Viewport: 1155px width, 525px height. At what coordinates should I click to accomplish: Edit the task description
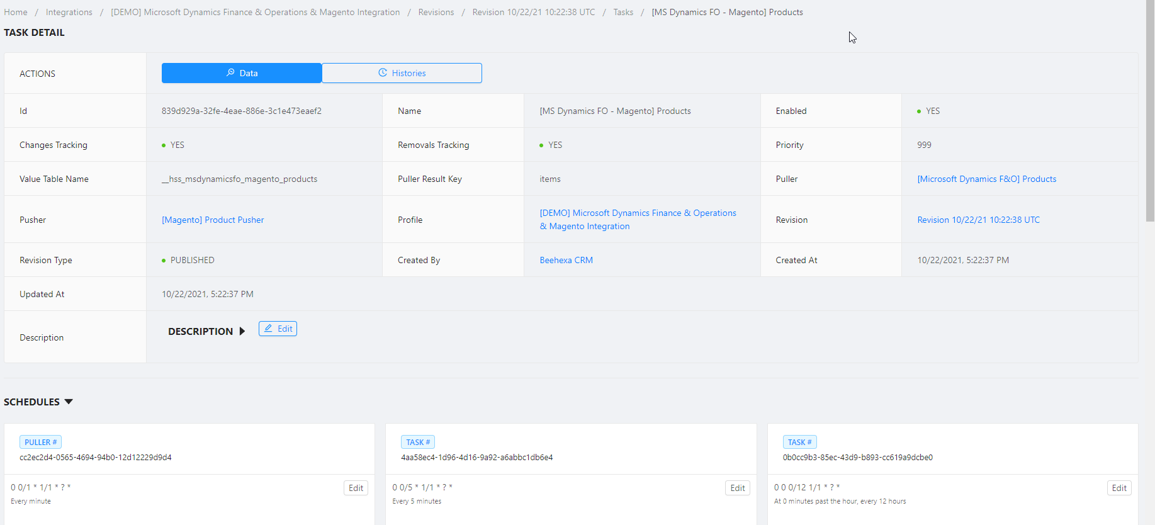[x=278, y=329]
